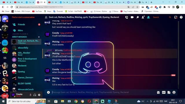Open user settings gear icon
The image size is (185, 104).
39,95
